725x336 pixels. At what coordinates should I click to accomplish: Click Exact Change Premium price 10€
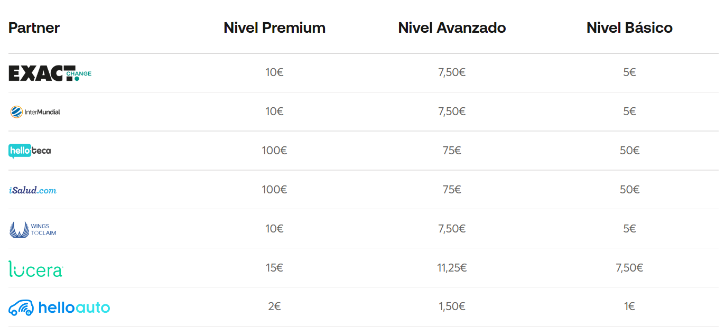[x=274, y=72]
